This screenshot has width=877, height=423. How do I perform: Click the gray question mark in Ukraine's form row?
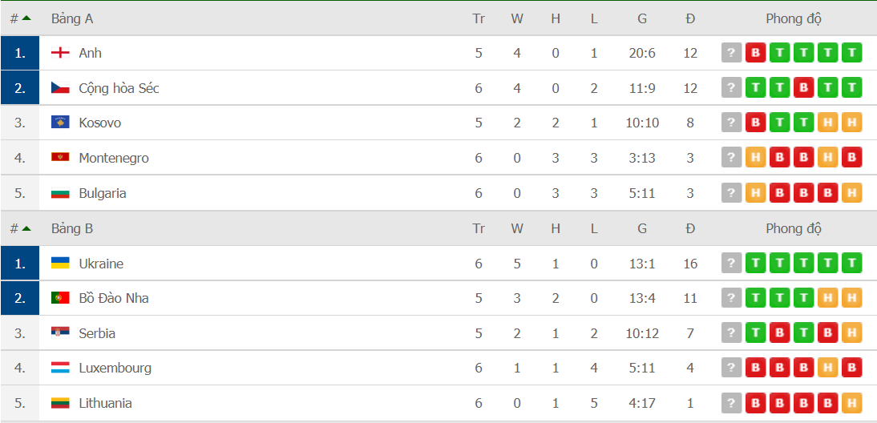pyautogui.click(x=731, y=264)
